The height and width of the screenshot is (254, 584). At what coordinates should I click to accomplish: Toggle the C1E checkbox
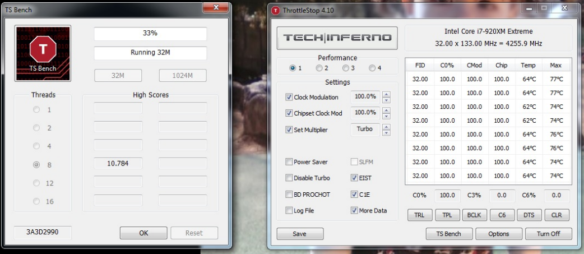354,195
